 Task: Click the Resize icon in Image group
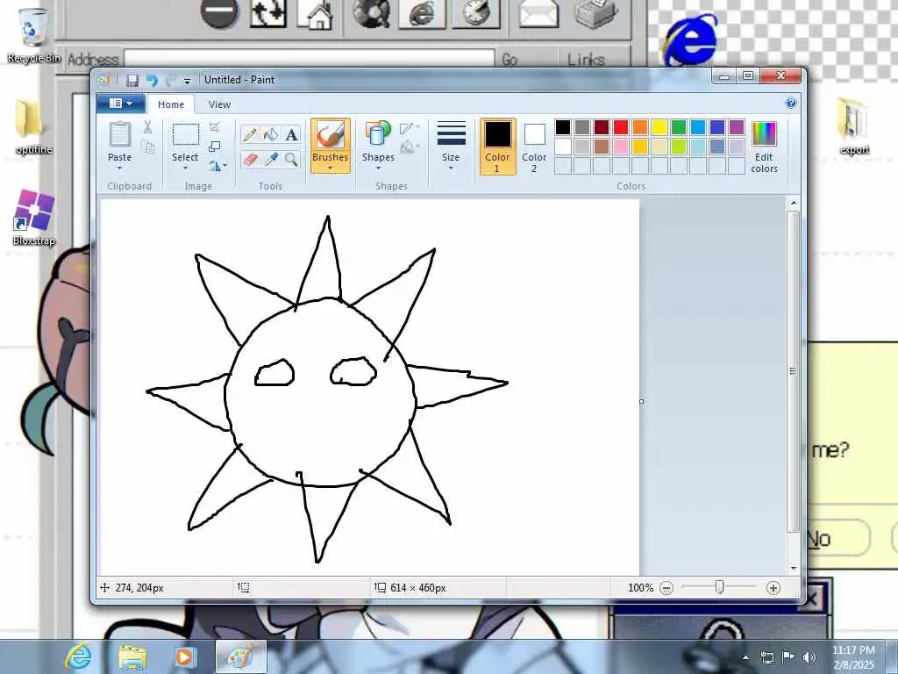(x=215, y=147)
